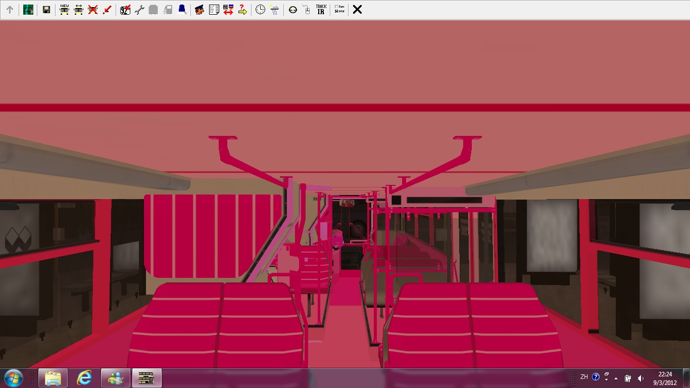Toggle the small exterior/interior view checkboxes
Image resolution: width=690 pixels, height=388 pixels.
tap(339, 10)
